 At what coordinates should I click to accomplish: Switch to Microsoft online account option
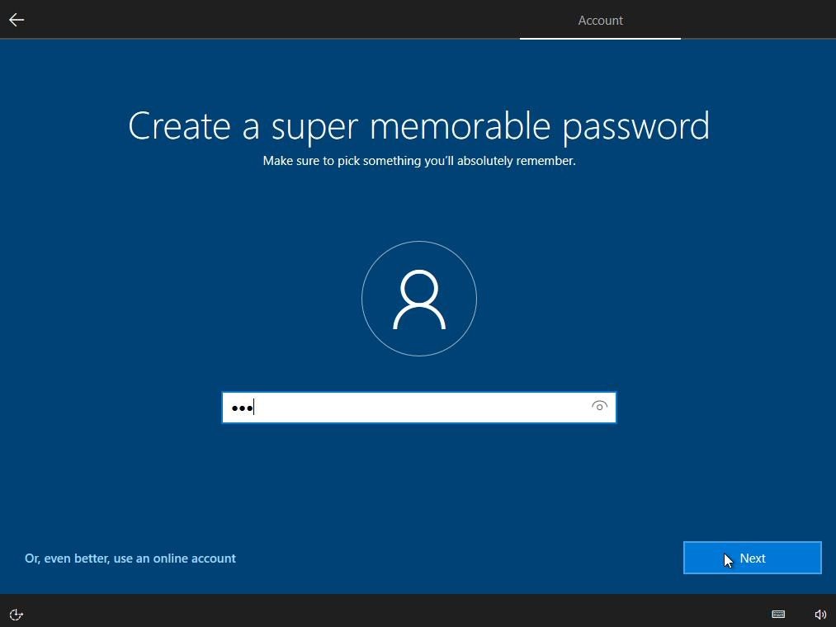pyautogui.click(x=130, y=559)
